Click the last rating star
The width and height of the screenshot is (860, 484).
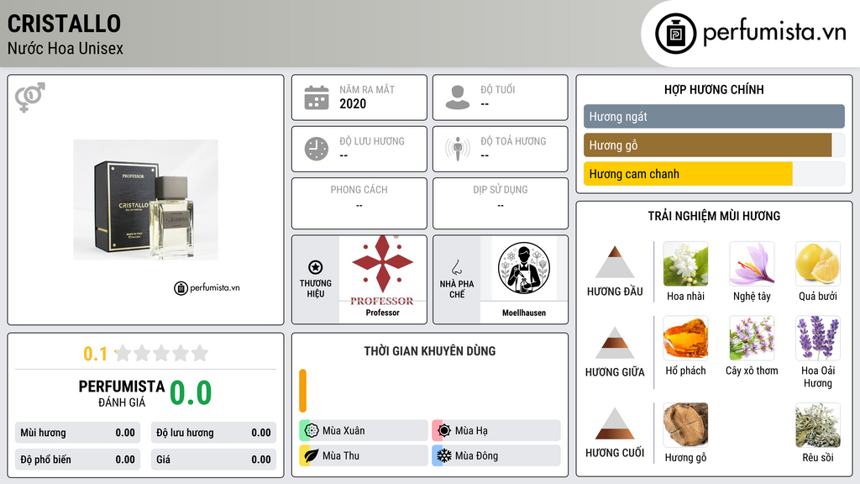point(200,353)
